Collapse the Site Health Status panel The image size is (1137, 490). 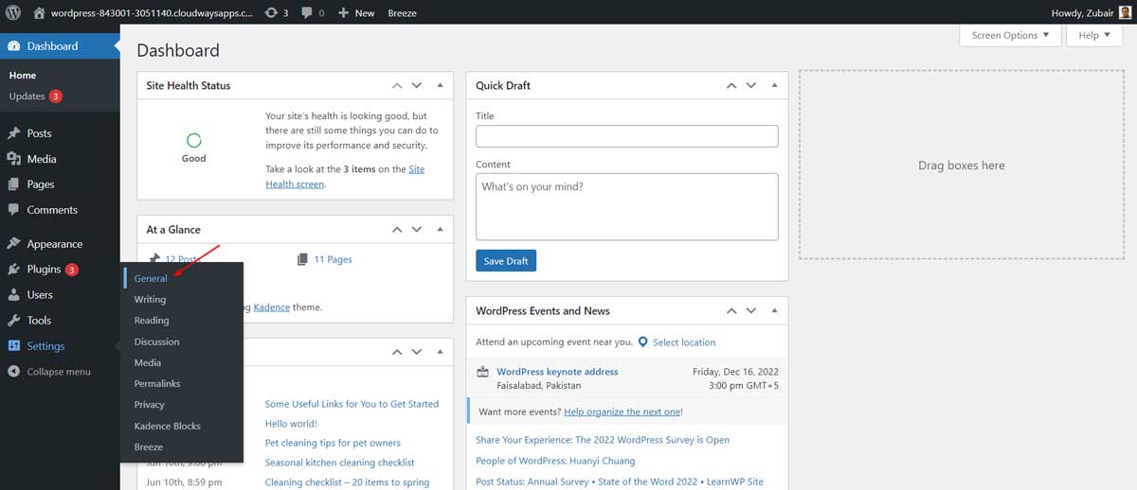tap(439, 85)
